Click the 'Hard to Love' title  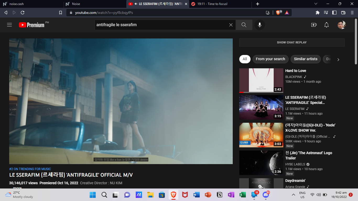point(296,71)
